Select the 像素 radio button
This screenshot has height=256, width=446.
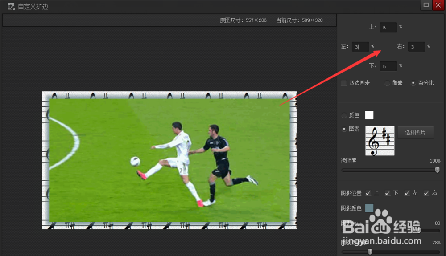387,83
